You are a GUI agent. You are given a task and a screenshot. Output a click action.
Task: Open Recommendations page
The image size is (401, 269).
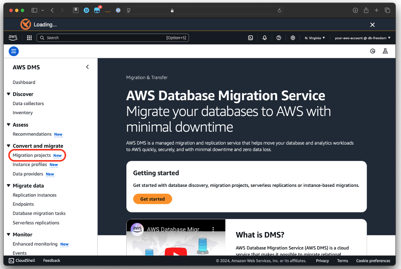pos(32,134)
